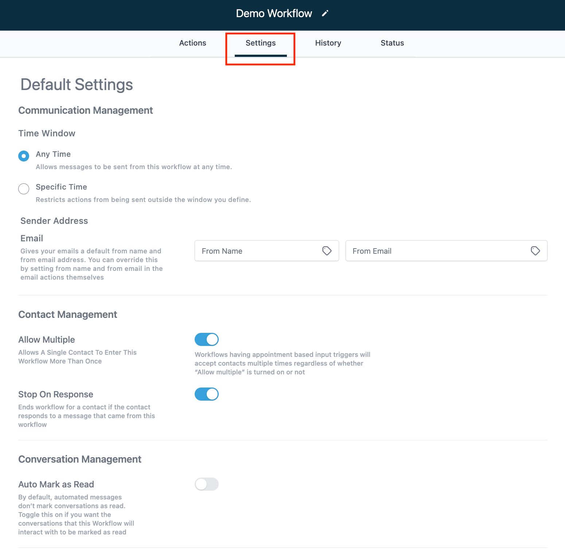Screen dimensions: 565x549
Task: Open custom values tag icon in From Name
Action: pos(327,251)
